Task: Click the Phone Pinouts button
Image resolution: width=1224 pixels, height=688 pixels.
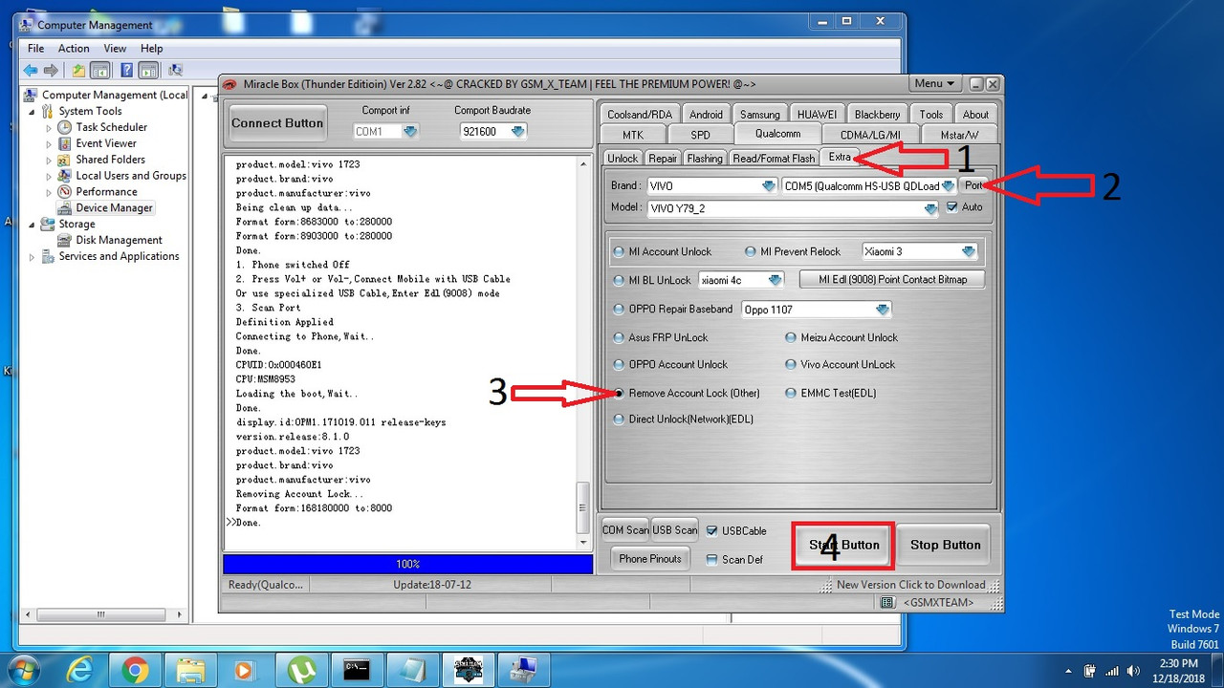Action: coord(650,559)
